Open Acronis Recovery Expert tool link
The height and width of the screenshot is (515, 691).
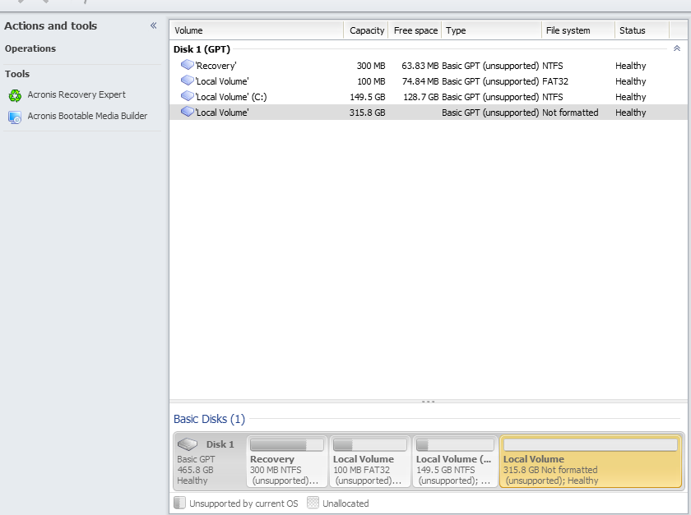click(77, 95)
